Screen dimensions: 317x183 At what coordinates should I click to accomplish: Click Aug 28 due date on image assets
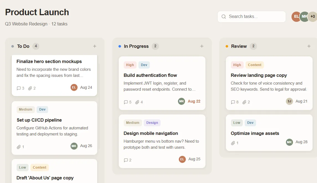[x=301, y=142]
